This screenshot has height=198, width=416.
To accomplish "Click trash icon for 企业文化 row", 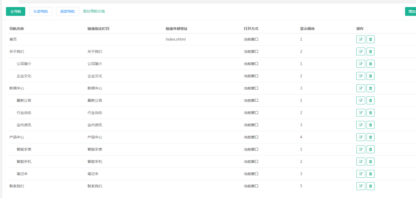I will coord(370,76).
